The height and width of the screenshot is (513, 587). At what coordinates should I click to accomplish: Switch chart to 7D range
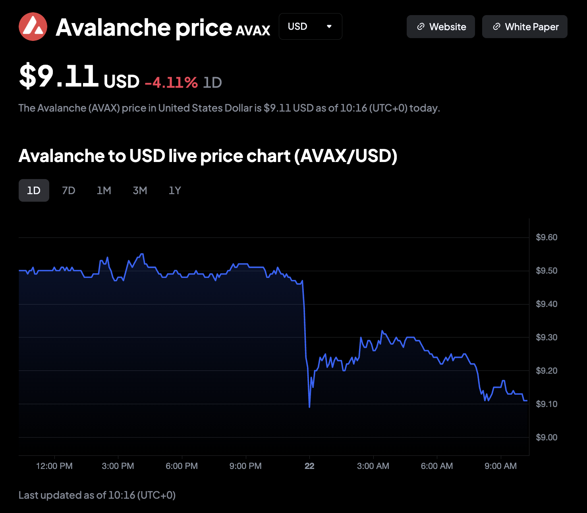click(x=69, y=191)
